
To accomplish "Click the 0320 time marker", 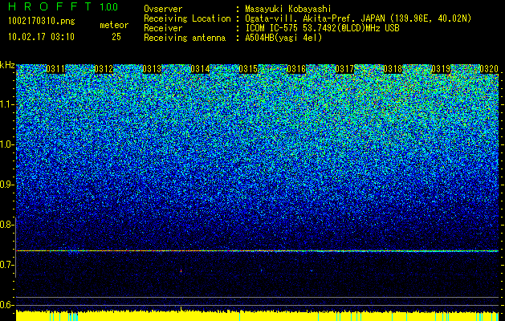I will click(x=489, y=69).
